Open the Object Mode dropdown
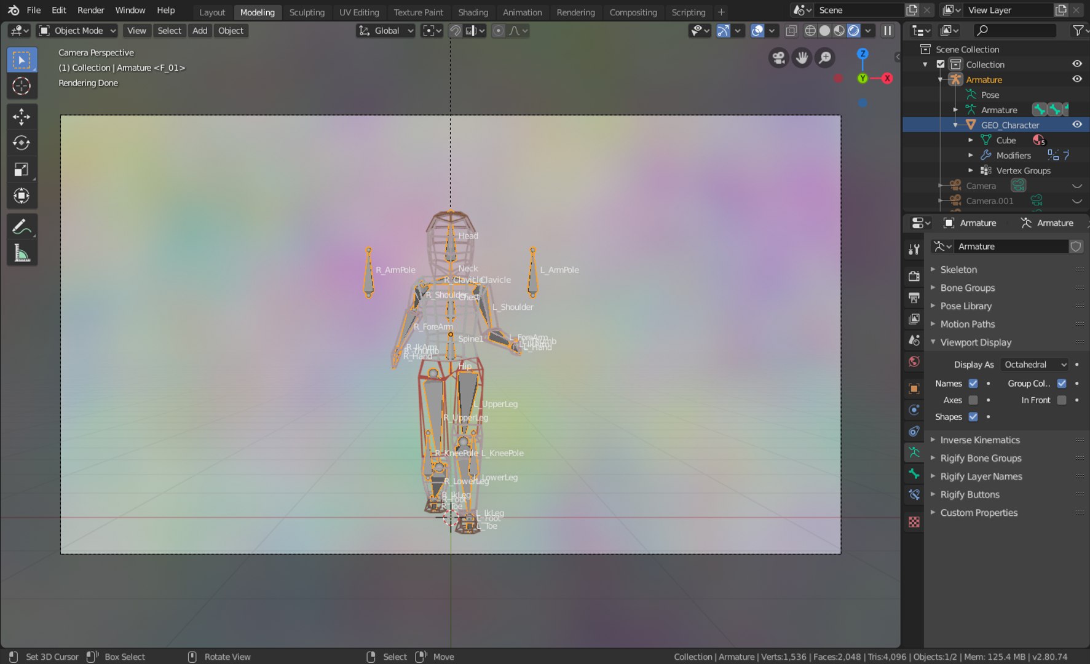The width and height of the screenshot is (1090, 664). tap(77, 31)
